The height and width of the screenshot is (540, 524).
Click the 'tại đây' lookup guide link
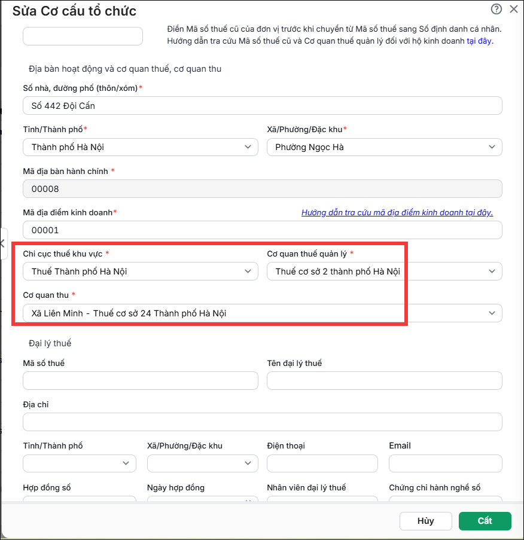point(479,41)
